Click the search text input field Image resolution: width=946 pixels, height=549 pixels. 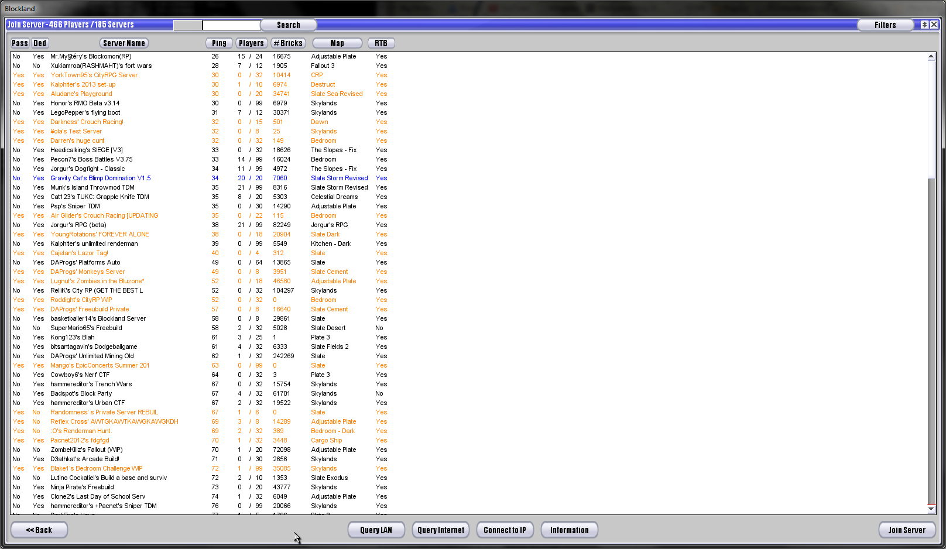[x=231, y=25]
